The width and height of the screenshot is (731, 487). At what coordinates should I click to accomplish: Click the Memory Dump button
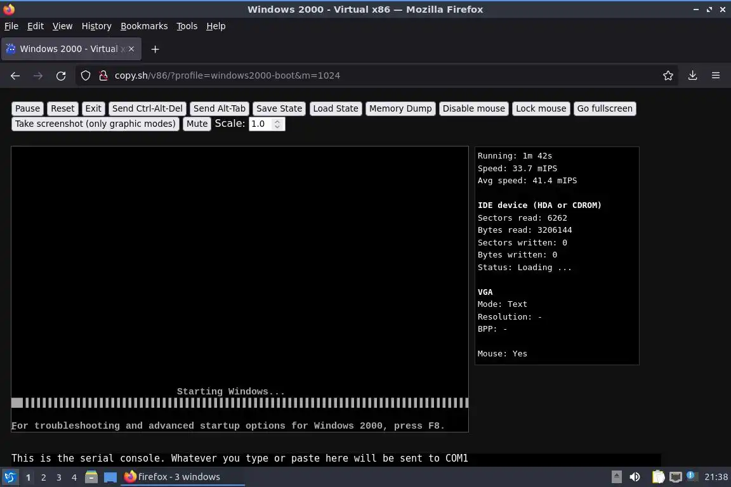coord(400,108)
